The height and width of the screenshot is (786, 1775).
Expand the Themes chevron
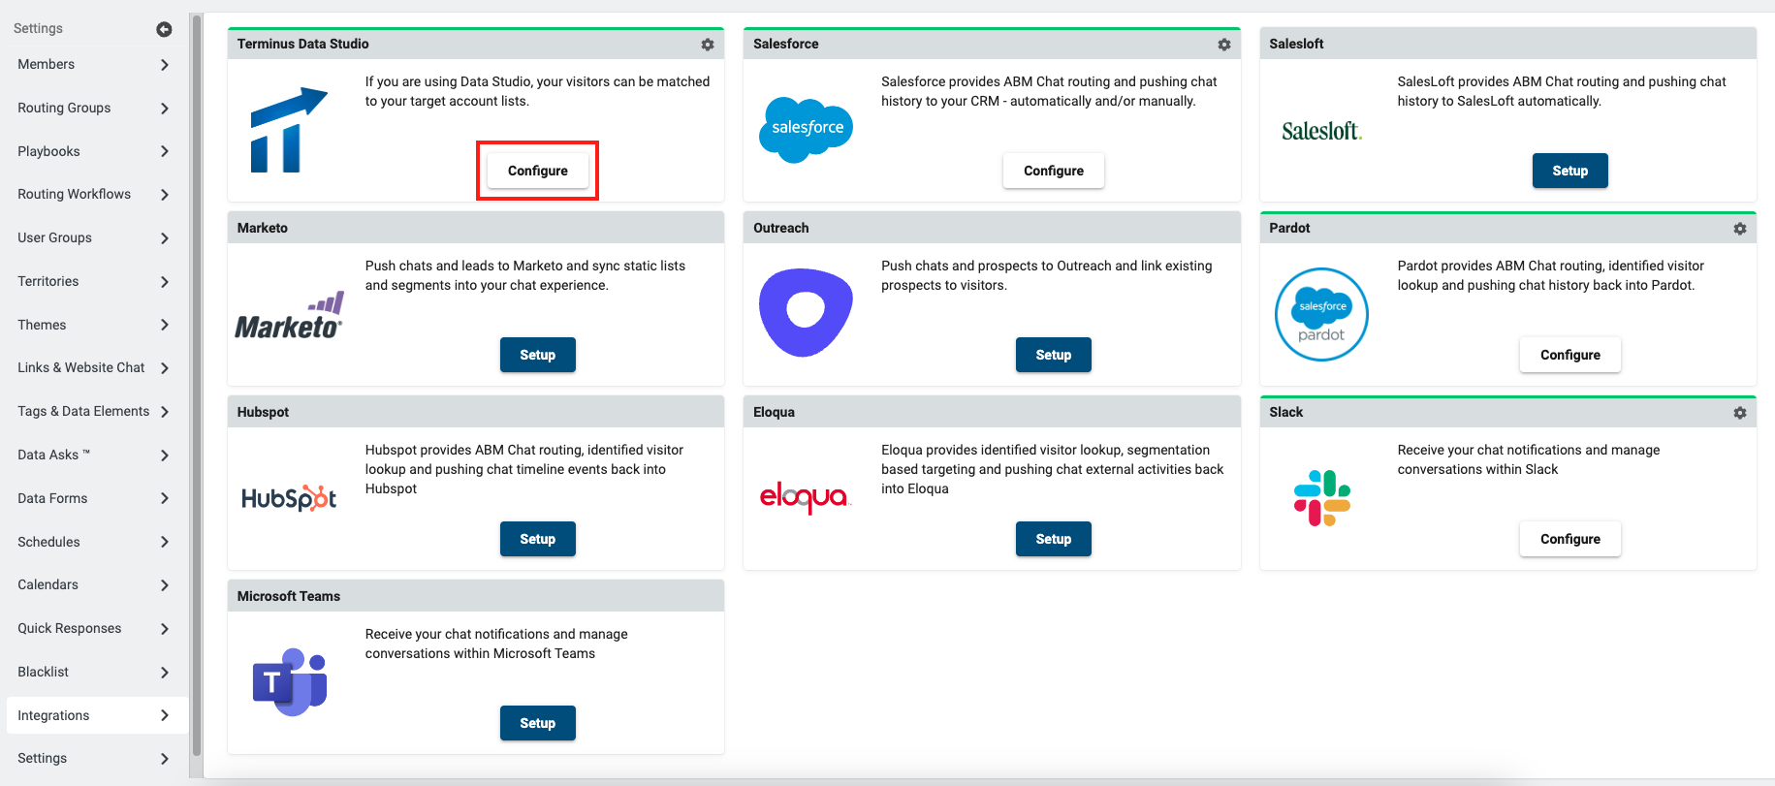tap(165, 325)
